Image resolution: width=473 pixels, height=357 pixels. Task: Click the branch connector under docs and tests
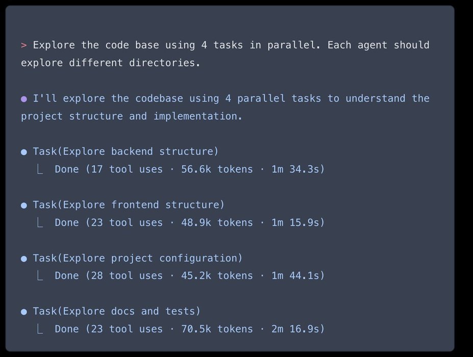click(x=40, y=329)
